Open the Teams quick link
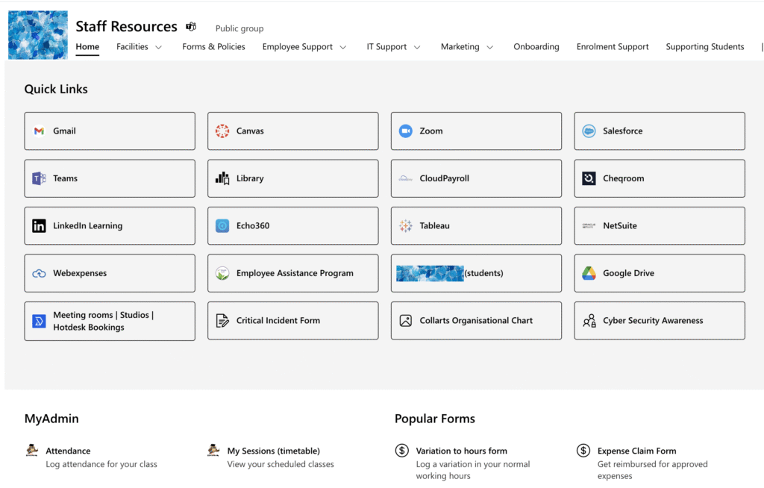This screenshot has width=764, height=488. (x=110, y=178)
